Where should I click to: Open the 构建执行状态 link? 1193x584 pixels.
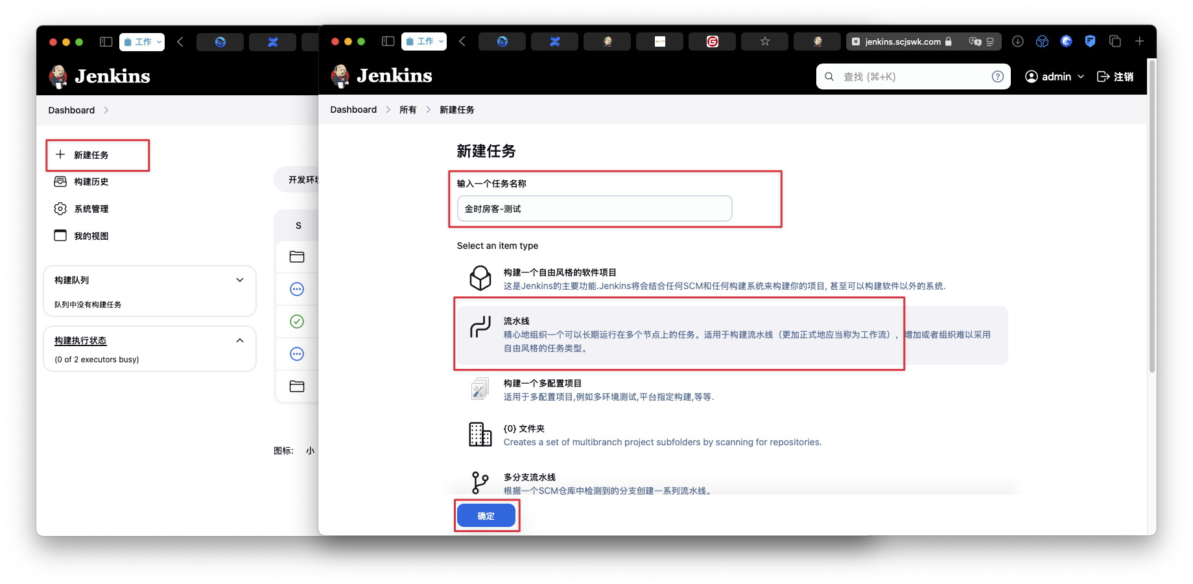click(x=80, y=340)
